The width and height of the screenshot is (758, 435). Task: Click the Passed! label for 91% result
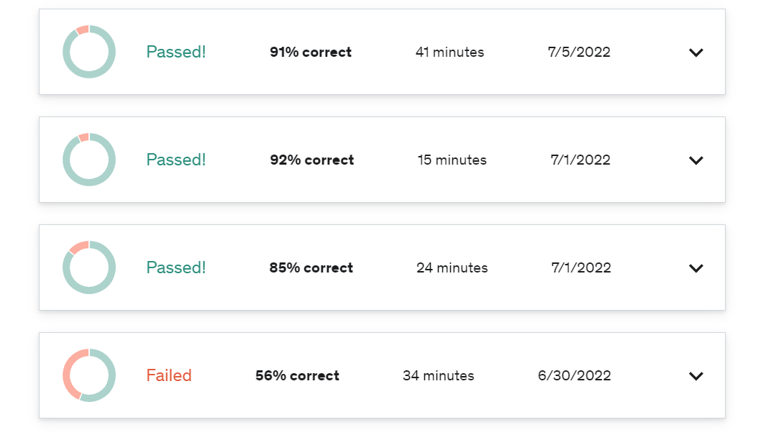pyautogui.click(x=176, y=52)
